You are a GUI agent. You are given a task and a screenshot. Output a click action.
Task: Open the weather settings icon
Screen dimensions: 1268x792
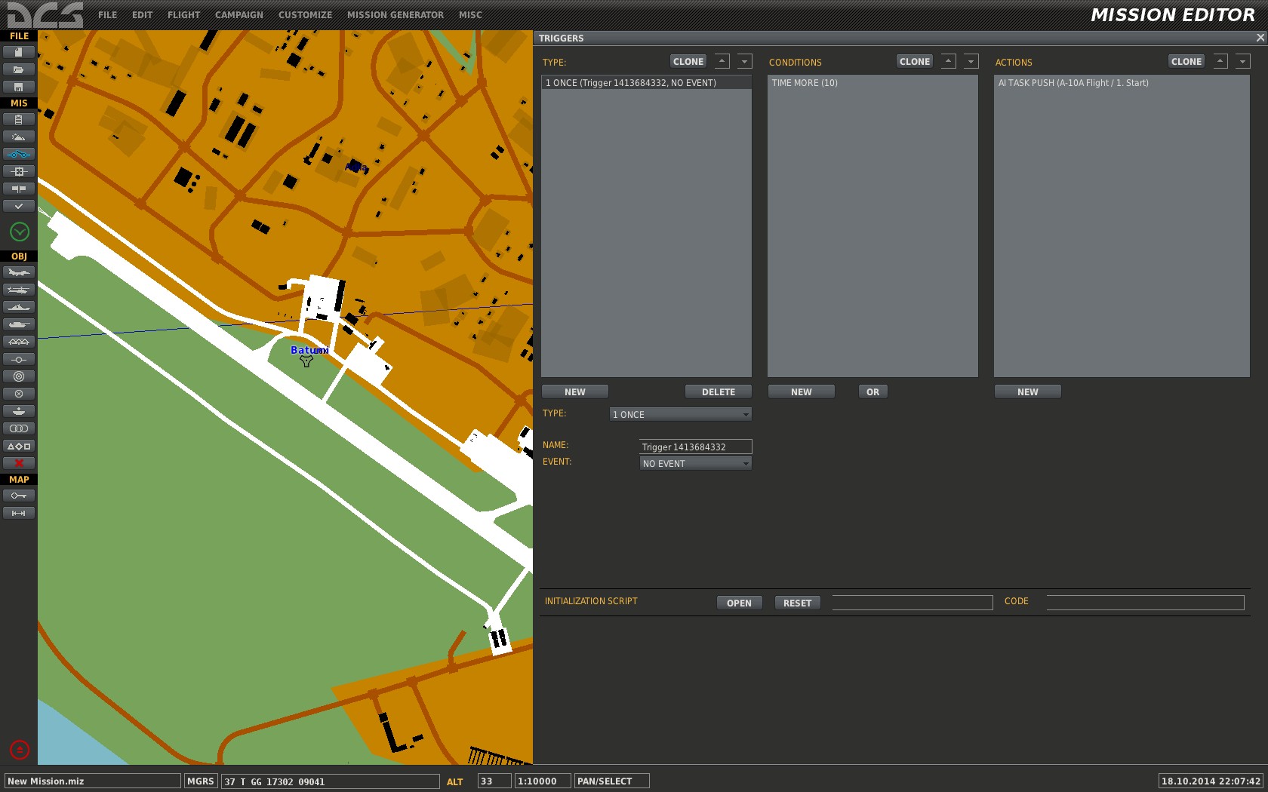click(x=19, y=137)
